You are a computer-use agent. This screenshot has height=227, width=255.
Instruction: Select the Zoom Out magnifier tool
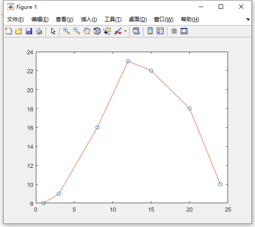[x=77, y=31]
